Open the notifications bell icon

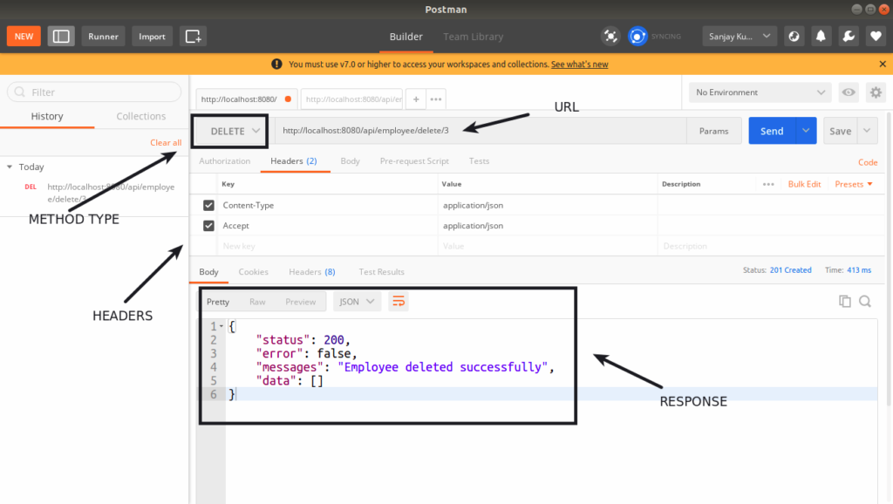pos(821,36)
